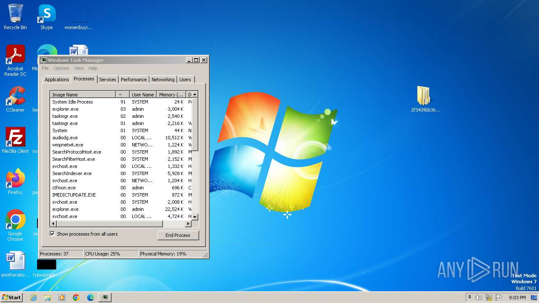
Task: Launch Chrome from the taskbar
Action: pyautogui.click(x=76, y=298)
